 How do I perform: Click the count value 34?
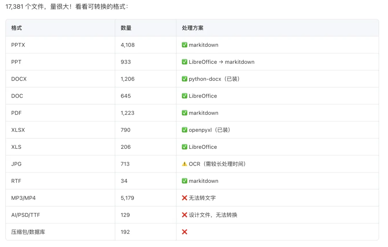(124, 181)
